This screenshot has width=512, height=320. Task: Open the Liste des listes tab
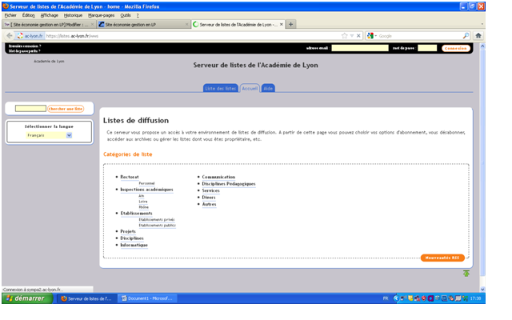point(221,89)
